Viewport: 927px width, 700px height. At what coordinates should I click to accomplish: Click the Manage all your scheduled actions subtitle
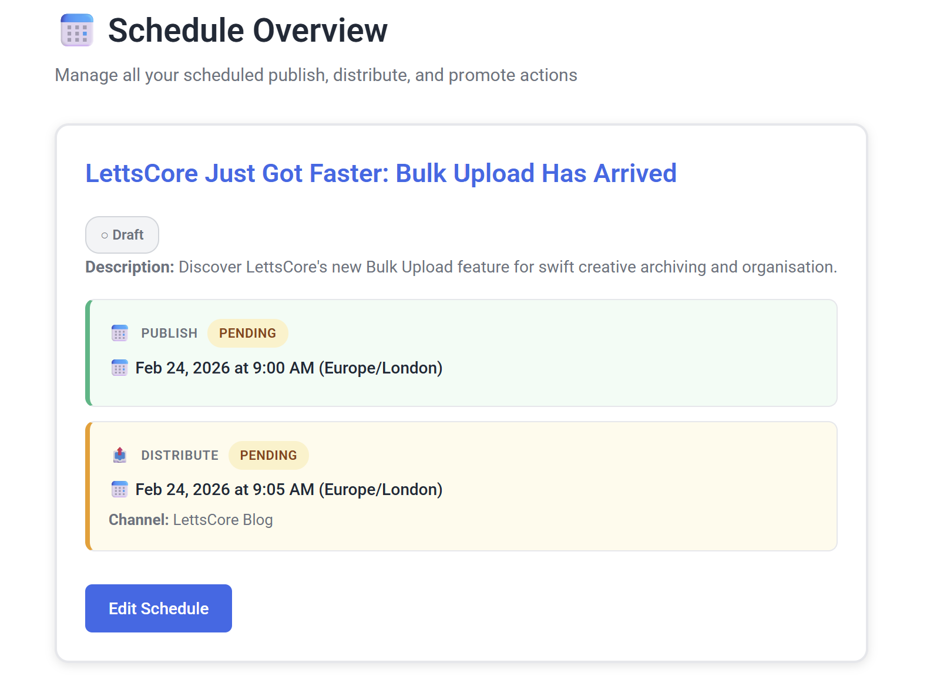tap(316, 75)
